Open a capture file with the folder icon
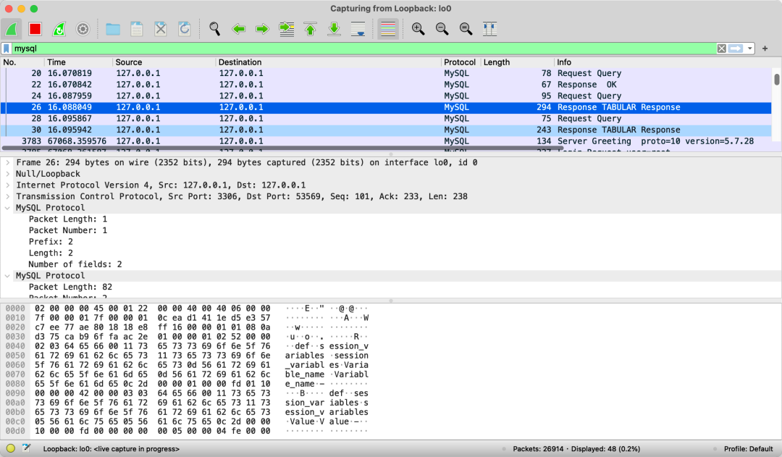Screen dimensions: 782x457 (x=113, y=29)
